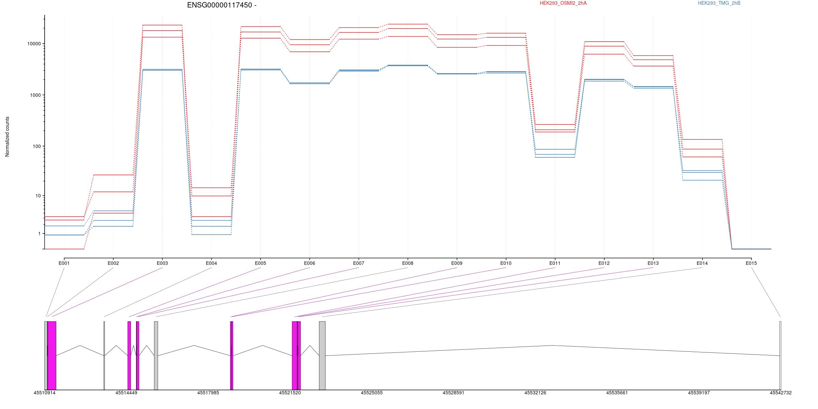Image resolution: width=818 pixels, height=409 pixels.
Task: Click exon label E011
Action: coord(555,263)
